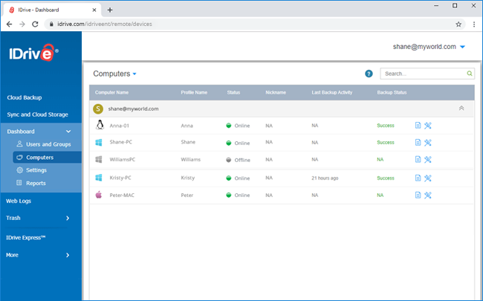Open Sync and Cloud Storage
483x301 pixels.
(38, 114)
